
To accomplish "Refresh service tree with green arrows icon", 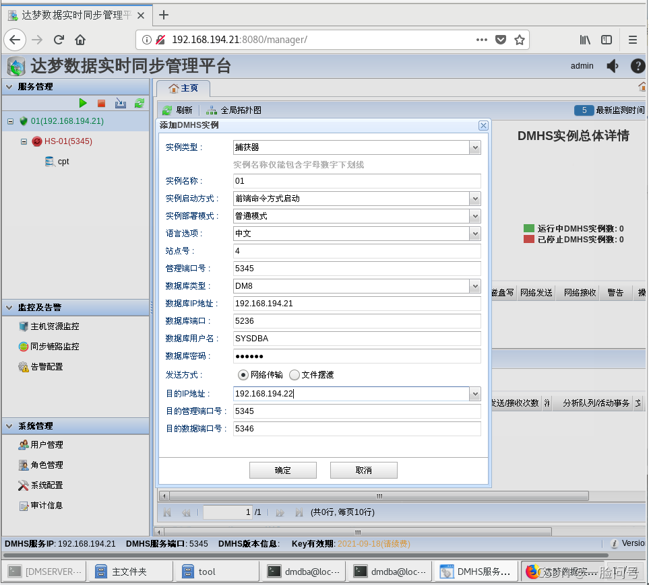I will click(140, 104).
